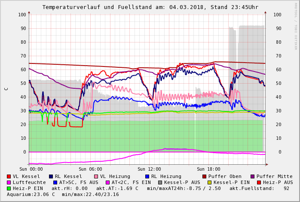
Task: Click the green Heiz-P EIN swatch
Action: coord(9,188)
